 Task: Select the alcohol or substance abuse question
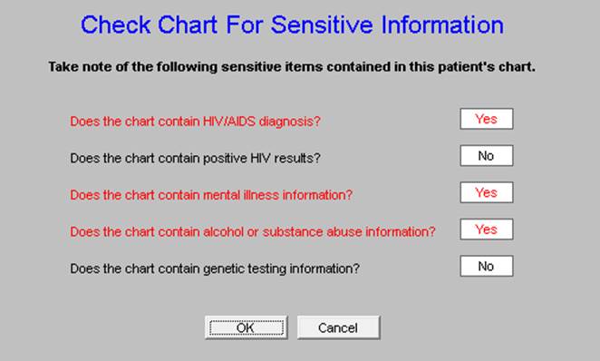(253, 231)
